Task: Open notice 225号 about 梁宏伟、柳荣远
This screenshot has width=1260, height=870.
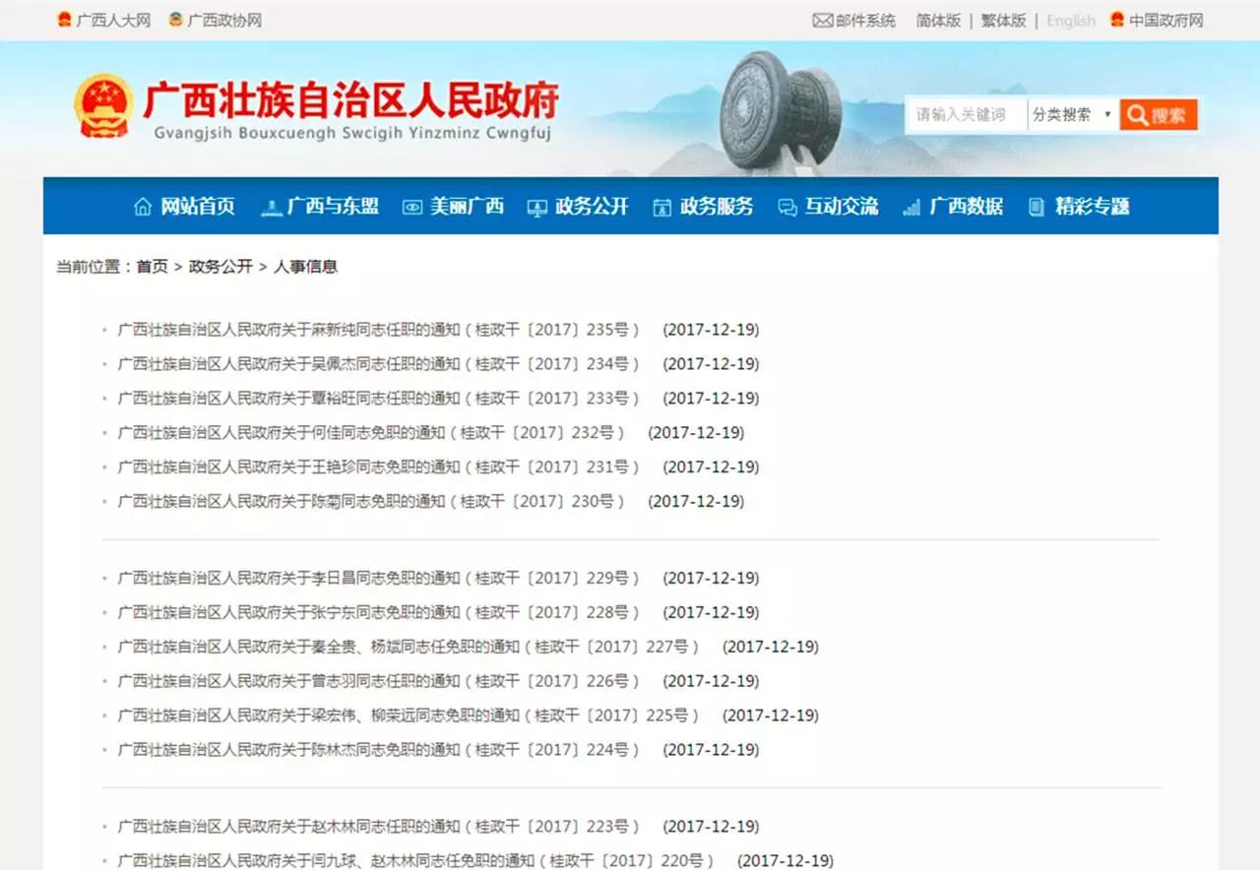Action: 409,715
